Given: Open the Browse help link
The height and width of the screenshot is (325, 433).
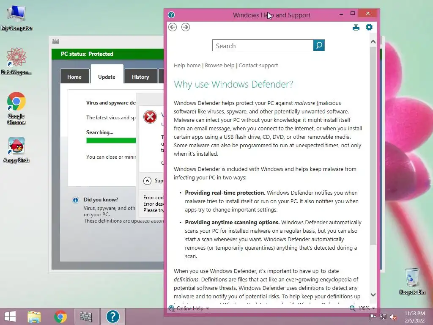Looking at the screenshot, I should tap(219, 66).
